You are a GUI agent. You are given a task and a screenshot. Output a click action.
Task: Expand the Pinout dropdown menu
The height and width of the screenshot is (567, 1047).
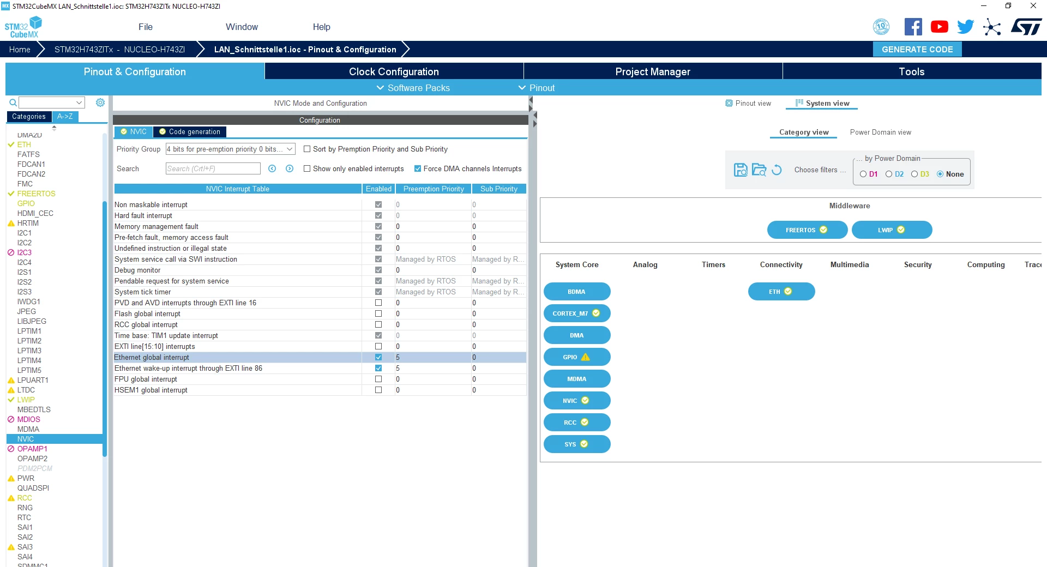click(x=537, y=88)
